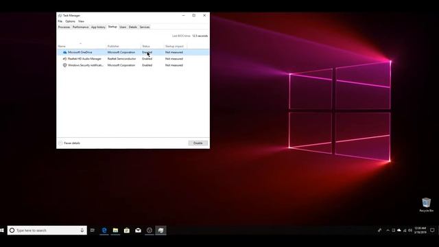Click Not measured for Microsoft OneDrive
This screenshot has width=439, height=247.
coord(174,52)
